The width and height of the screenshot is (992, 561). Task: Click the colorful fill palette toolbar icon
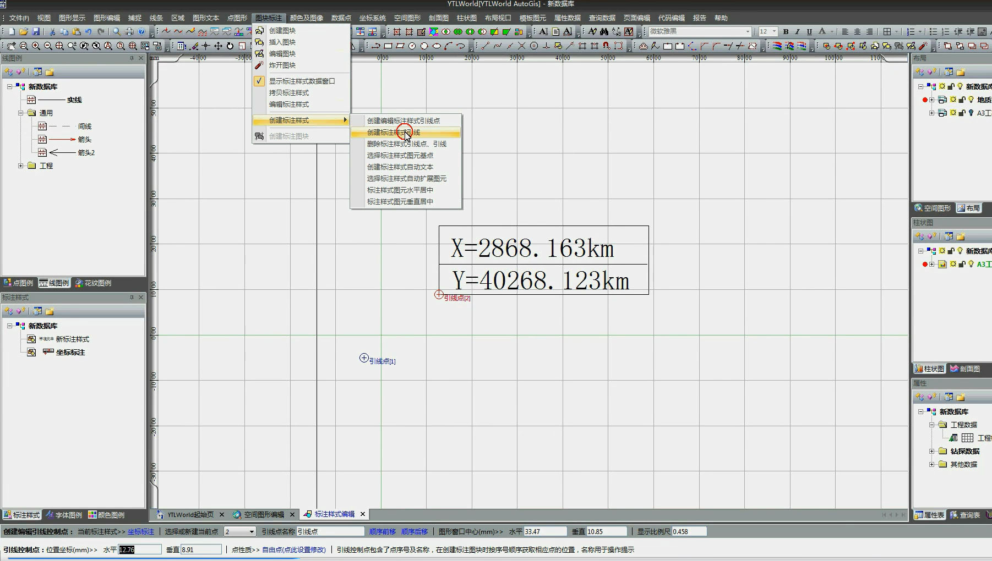433,32
